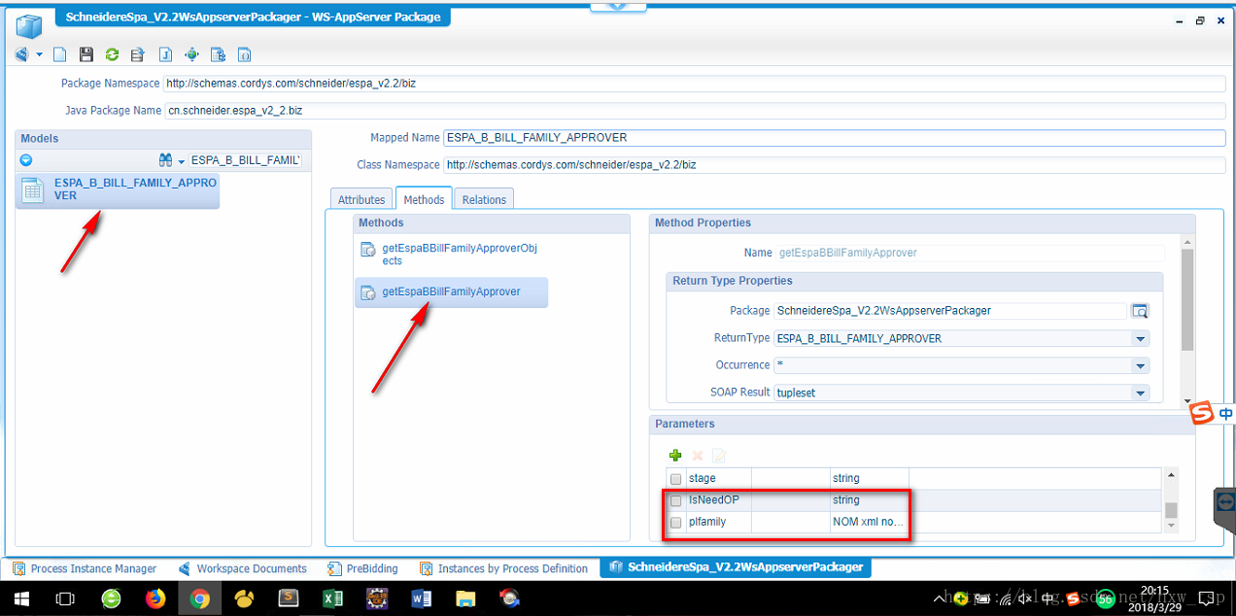Refresh using the green arrows toolbar icon
The height and width of the screenshot is (616, 1236).
click(x=112, y=54)
